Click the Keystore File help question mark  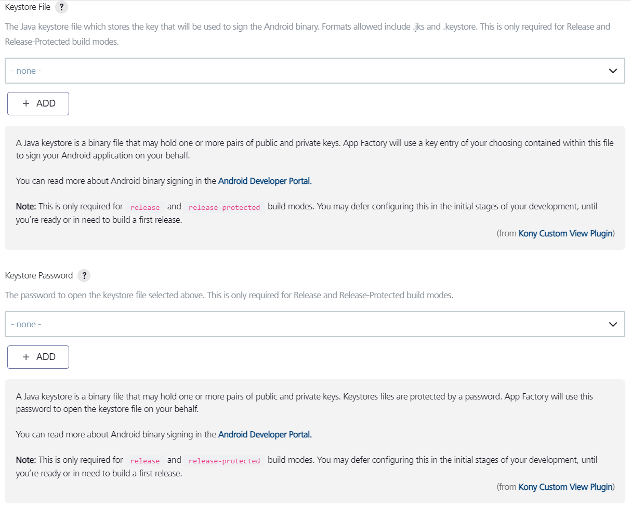(x=61, y=8)
